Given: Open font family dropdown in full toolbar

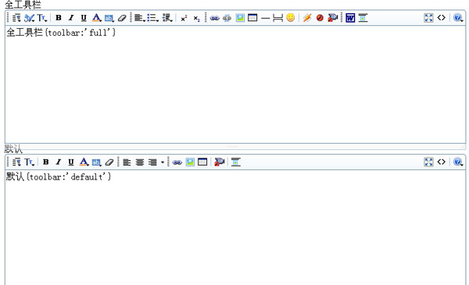Looking at the screenshot, I should (x=30, y=18).
